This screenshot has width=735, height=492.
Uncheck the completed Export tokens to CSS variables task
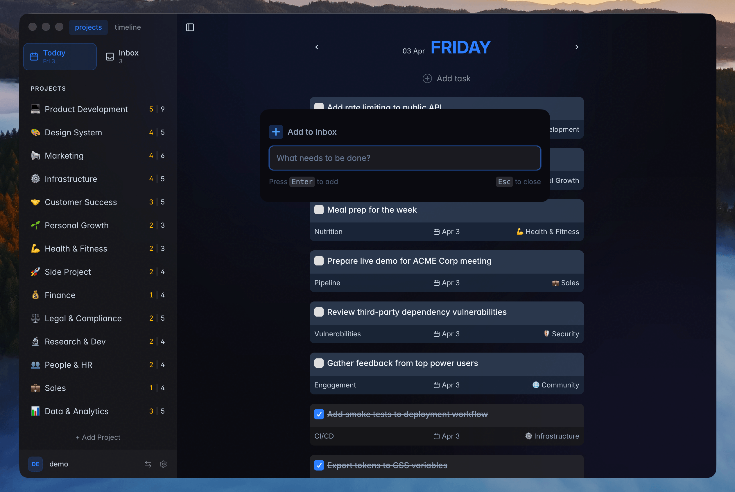coord(319,465)
